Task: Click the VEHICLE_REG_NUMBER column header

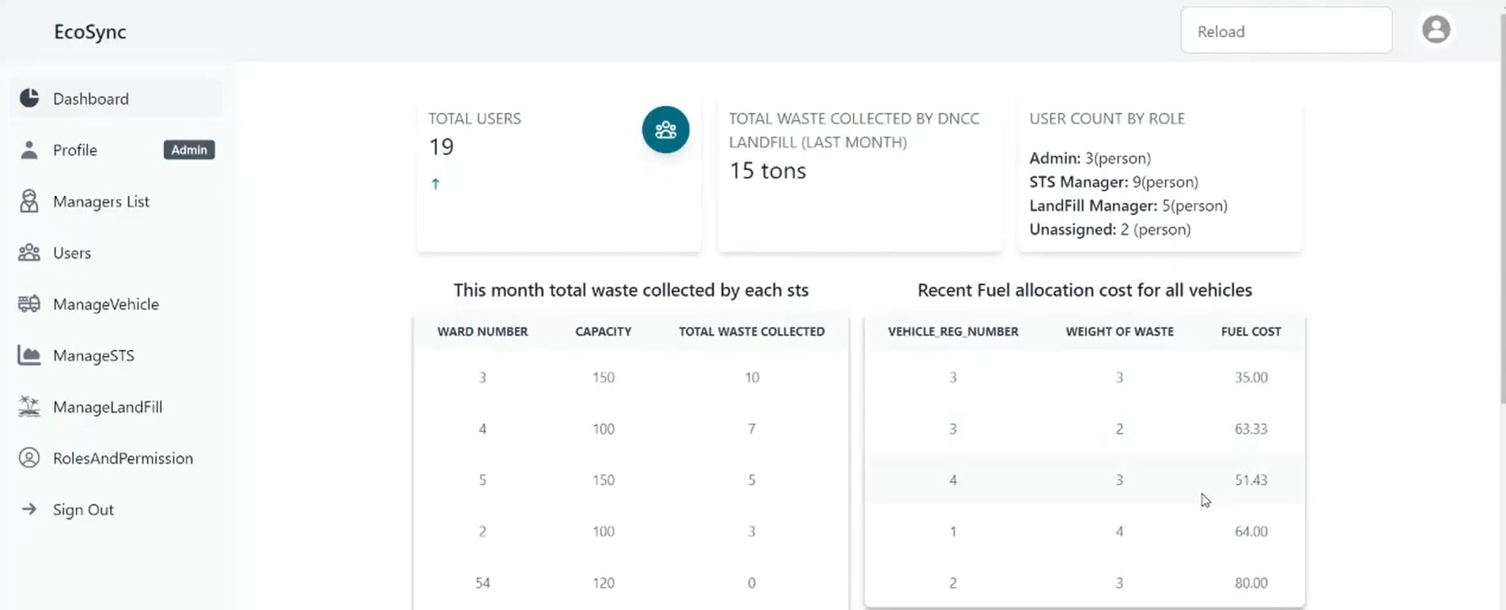Action: tap(953, 331)
